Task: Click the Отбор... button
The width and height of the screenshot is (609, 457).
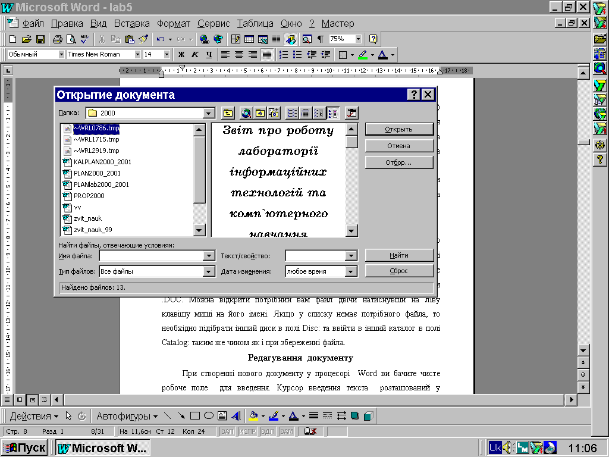Action: point(399,162)
